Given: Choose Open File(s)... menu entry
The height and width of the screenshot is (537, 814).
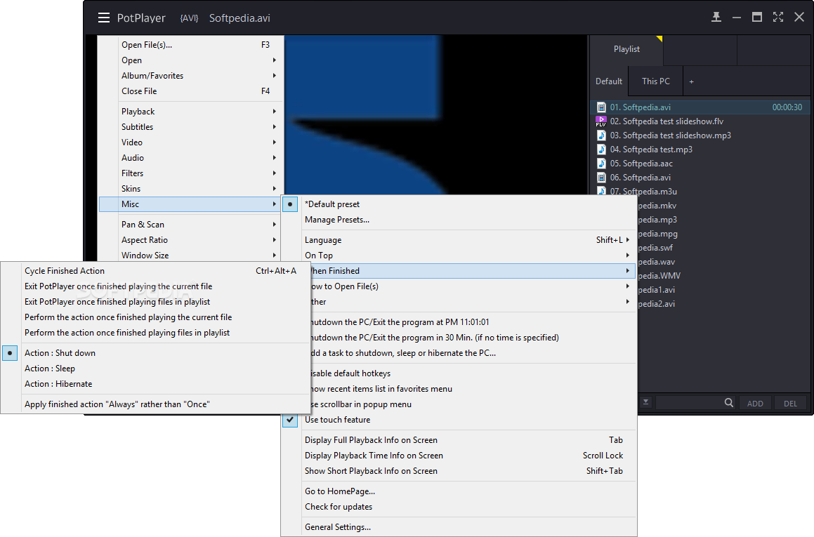Looking at the screenshot, I should (x=190, y=45).
